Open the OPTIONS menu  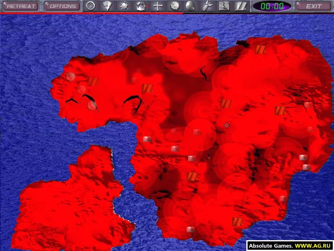(62, 6)
